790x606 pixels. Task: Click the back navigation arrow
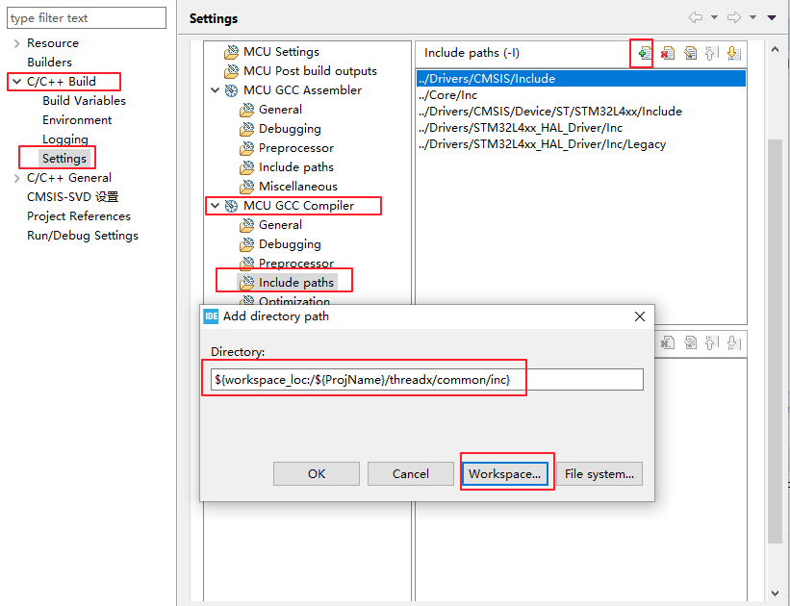[696, 16]
